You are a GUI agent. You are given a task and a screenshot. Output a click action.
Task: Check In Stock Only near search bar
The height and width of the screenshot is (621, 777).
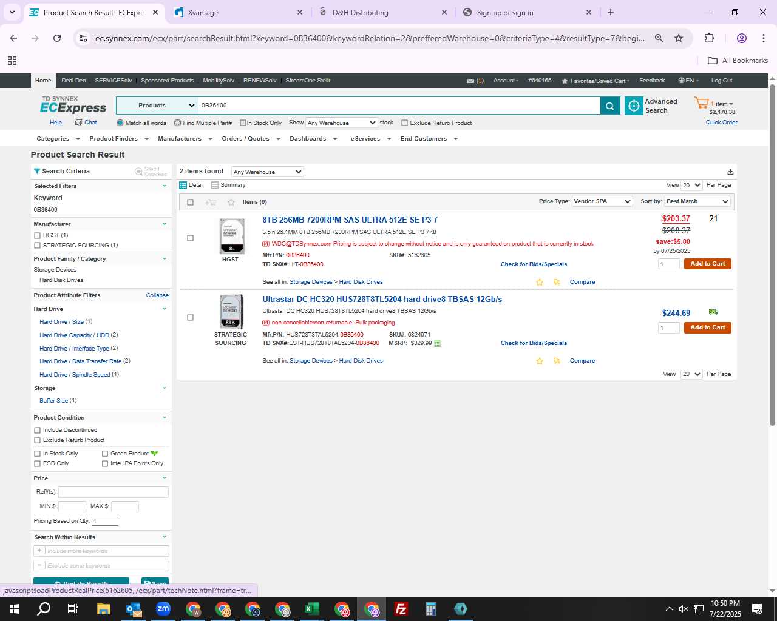(243, 123)
